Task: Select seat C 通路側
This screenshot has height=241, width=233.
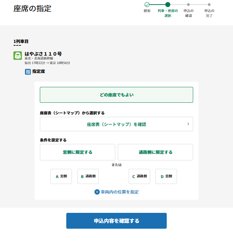Action: pyautogui.click(x=139, y=176)
